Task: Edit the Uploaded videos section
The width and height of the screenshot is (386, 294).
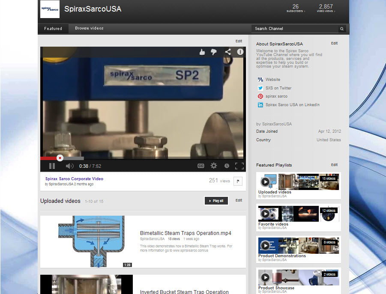Action: [239, 200]
